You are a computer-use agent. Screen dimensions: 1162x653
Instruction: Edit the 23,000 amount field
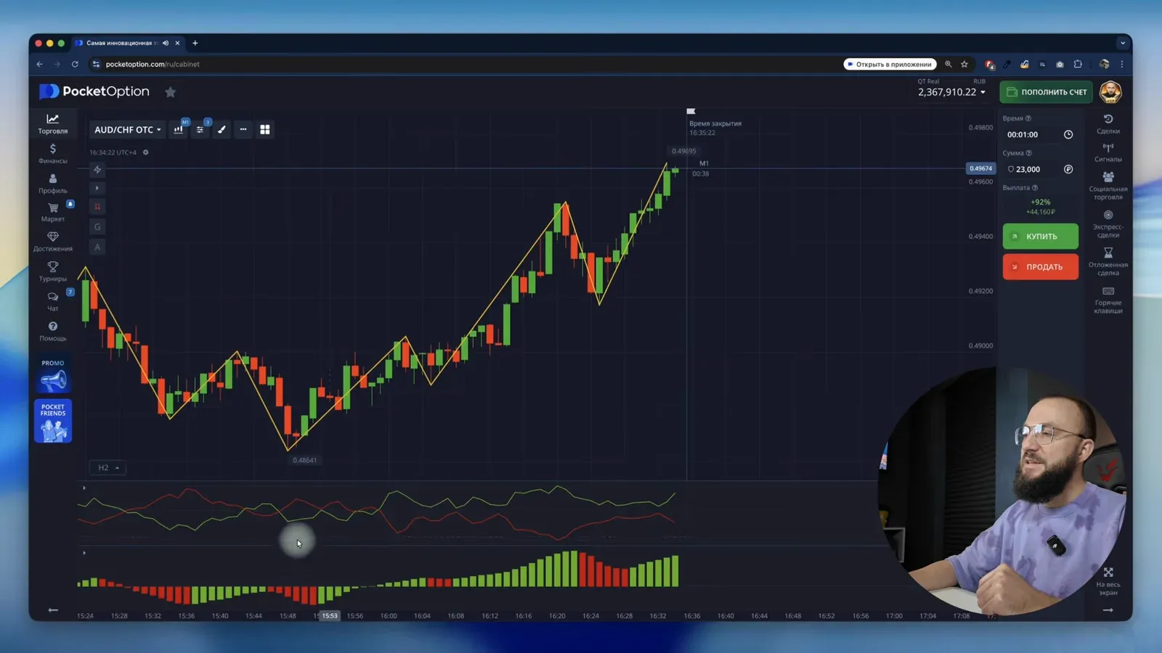pos(1040,169)
